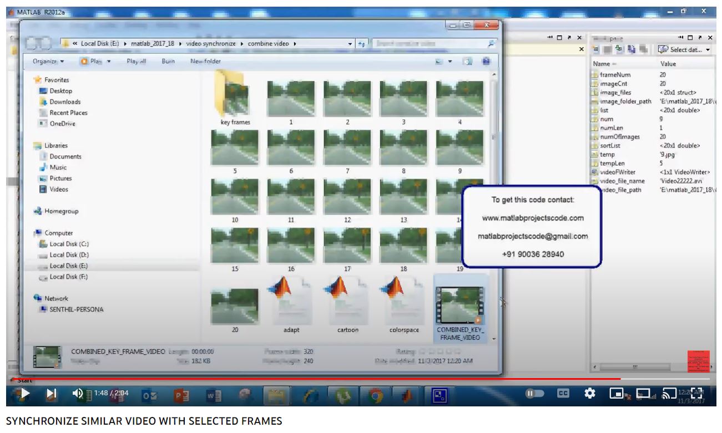Toggle closed captions with CC button
The height and width of the screenshot is (433, 722).
pyautogui.click(x=563, y=394)
